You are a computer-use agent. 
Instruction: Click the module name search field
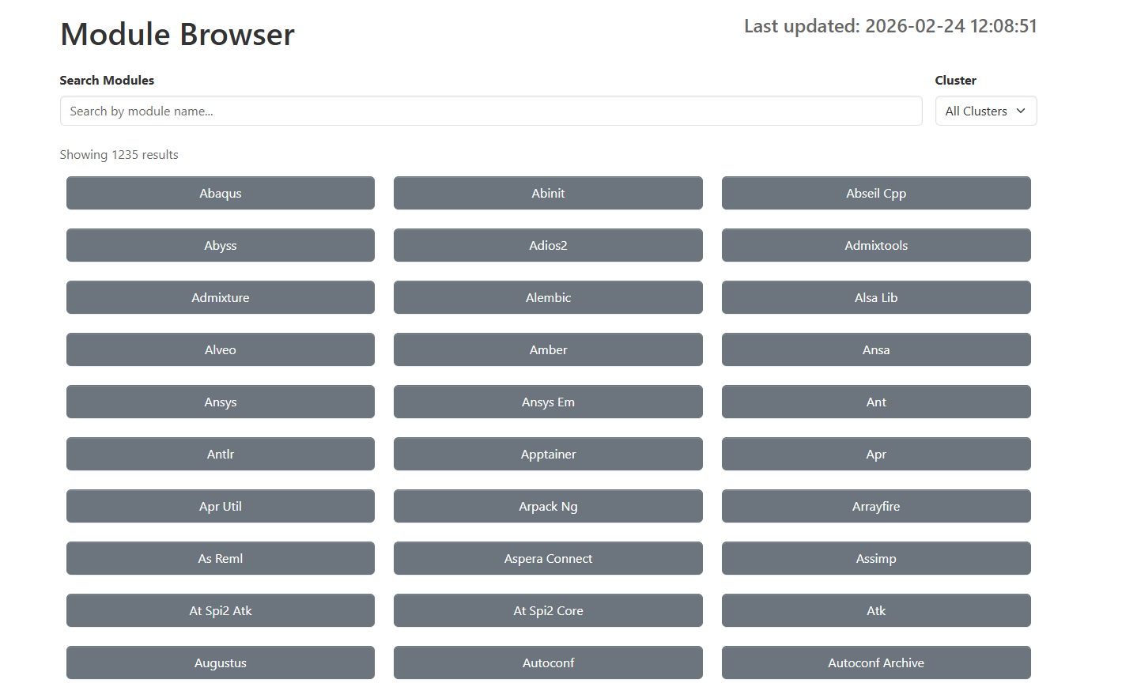click(x=490, y=111)
